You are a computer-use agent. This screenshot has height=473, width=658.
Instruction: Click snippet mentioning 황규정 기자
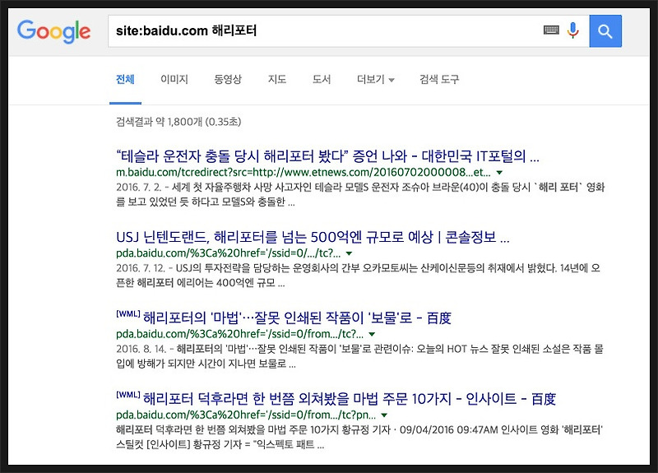[x=359, y=438]
